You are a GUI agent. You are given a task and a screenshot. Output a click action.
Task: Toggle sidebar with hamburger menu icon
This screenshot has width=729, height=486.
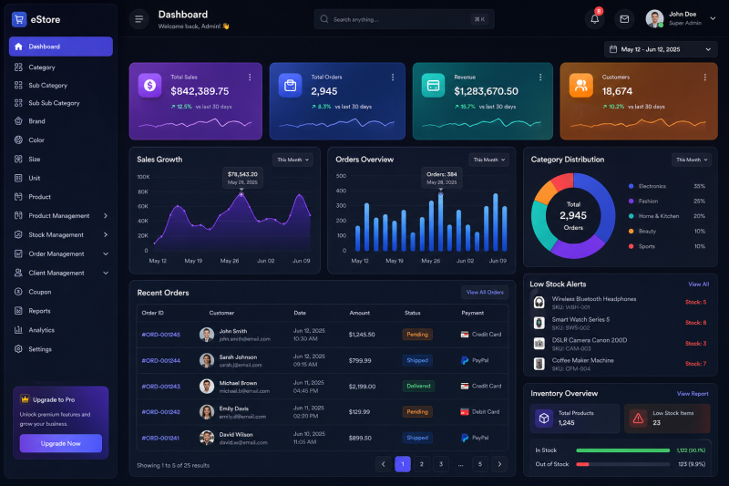[x=139, y=19]
